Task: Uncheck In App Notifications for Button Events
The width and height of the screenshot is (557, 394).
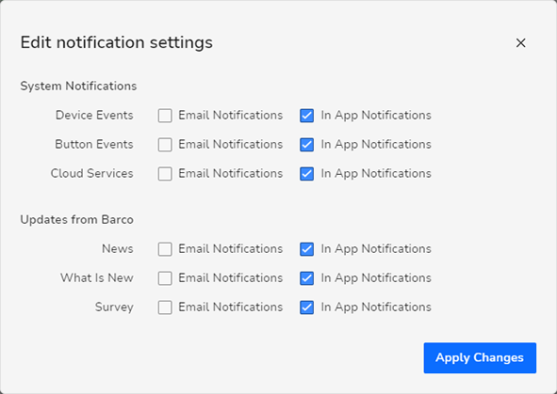Action: tap(306, 145)
